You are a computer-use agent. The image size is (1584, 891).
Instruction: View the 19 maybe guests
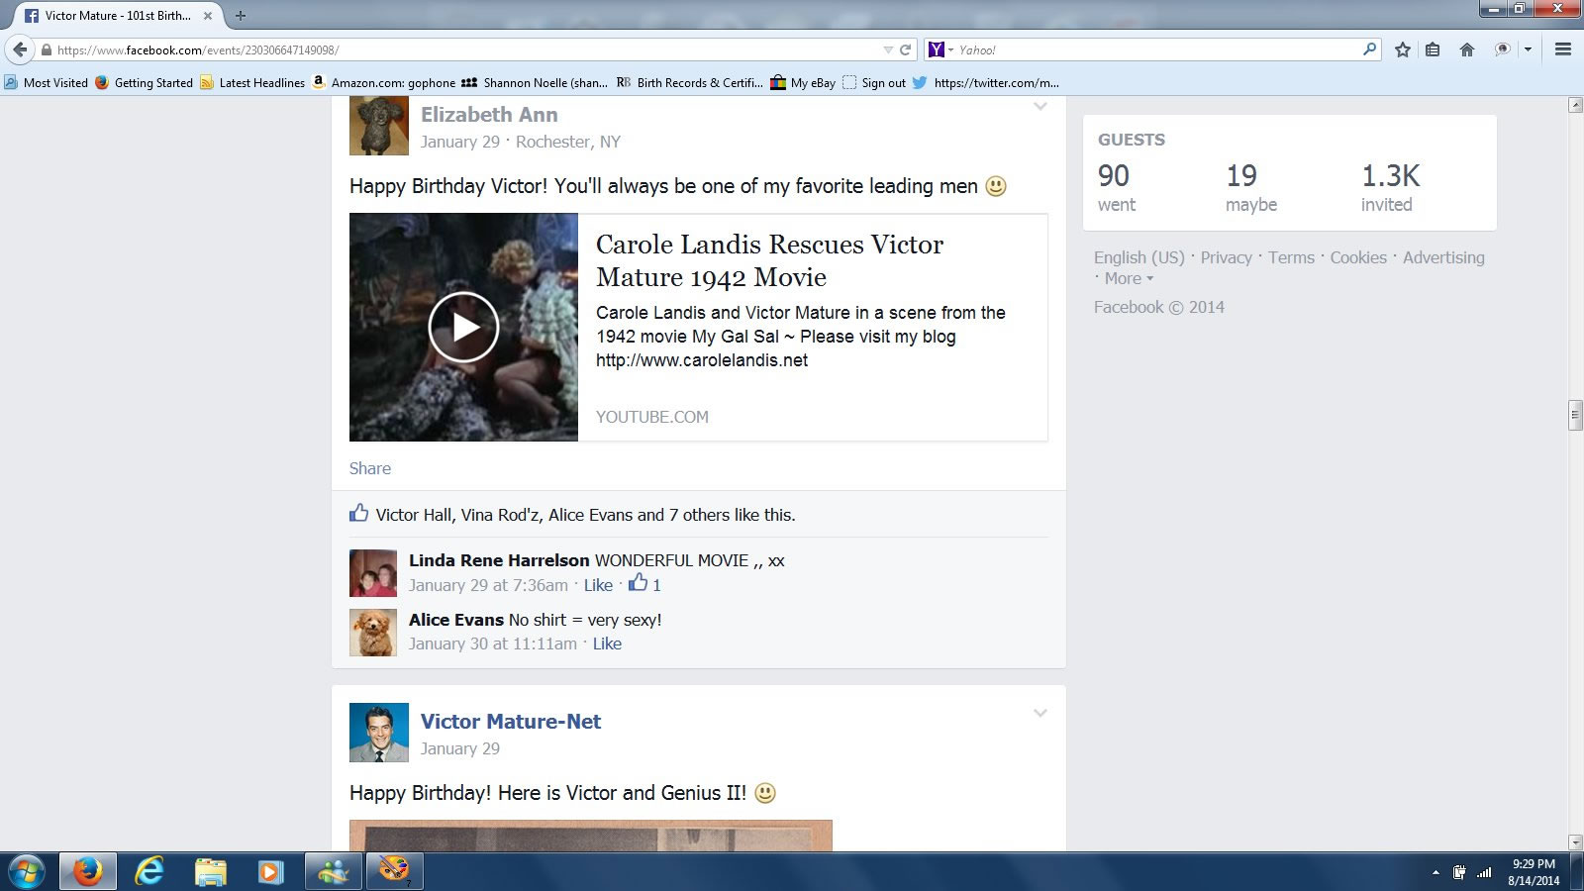[x=1251, y=187]
